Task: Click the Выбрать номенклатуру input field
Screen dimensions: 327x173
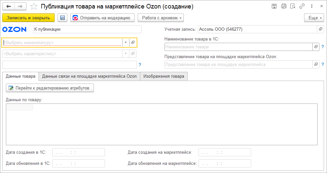Action: (x=62, y=42)
